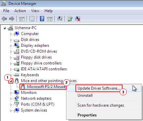Click the Computer category icon
This screenshot has width=143, height=121.
point(17,34)
